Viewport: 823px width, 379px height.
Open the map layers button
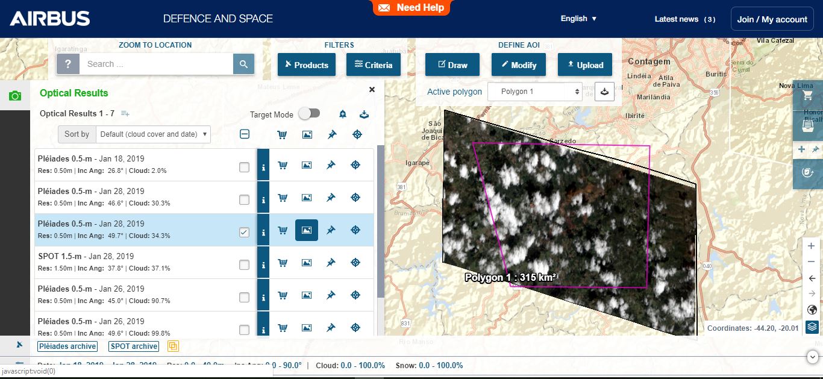click(812, 327)
